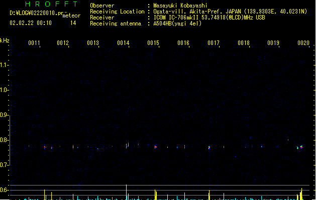Click the meteor count value 14
316x200 pixels.
tap(73, 23)
